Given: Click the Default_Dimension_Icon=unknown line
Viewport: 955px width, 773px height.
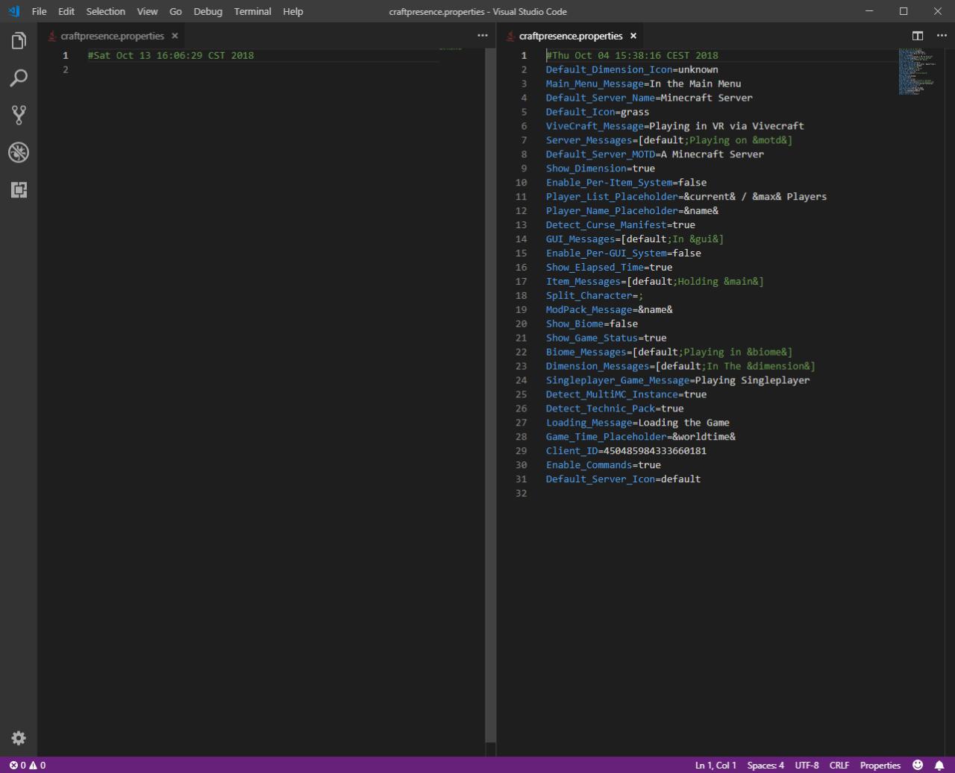Looking at the screenshot, I should 631,69.
